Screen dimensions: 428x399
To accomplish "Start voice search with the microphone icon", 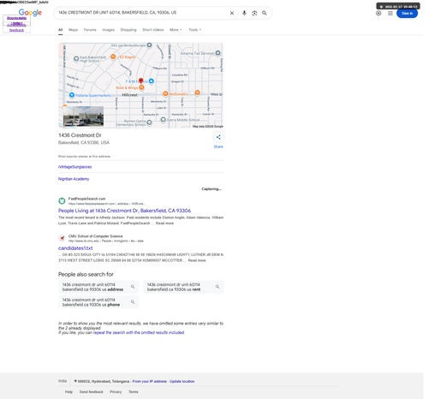I will (244, 13).
